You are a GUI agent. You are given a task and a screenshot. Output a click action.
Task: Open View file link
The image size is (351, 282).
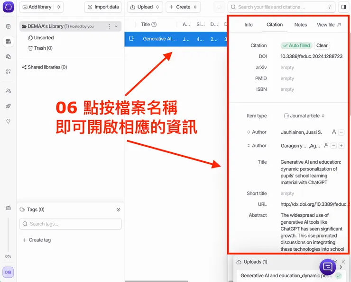[329, 25]
